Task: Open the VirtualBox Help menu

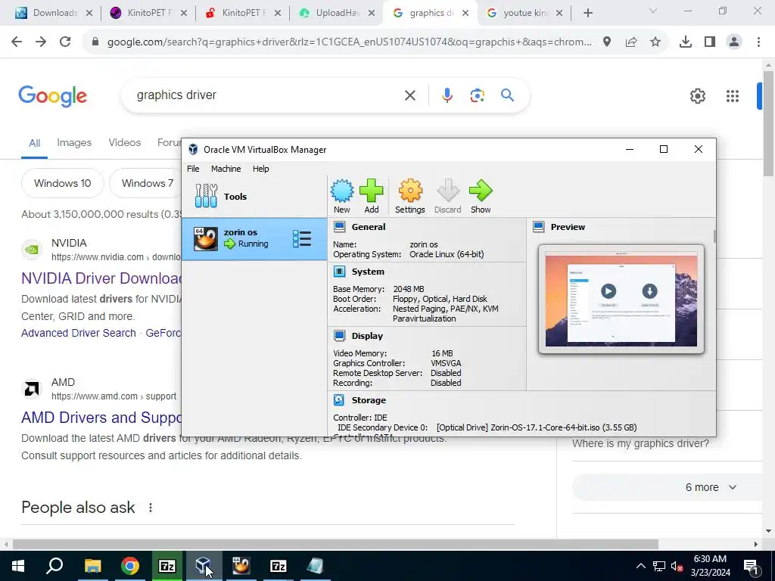Action: pos(260,169)
